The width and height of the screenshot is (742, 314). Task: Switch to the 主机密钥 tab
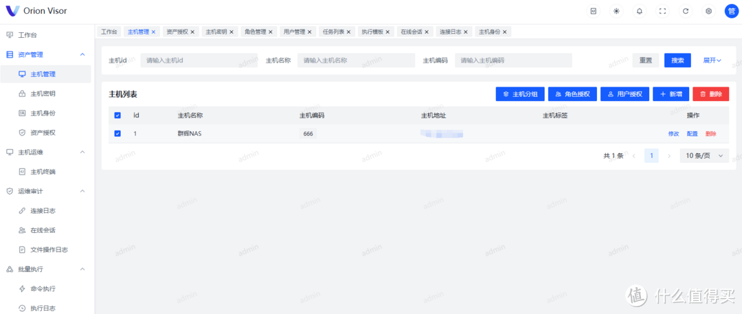click(x=216, y=32)
